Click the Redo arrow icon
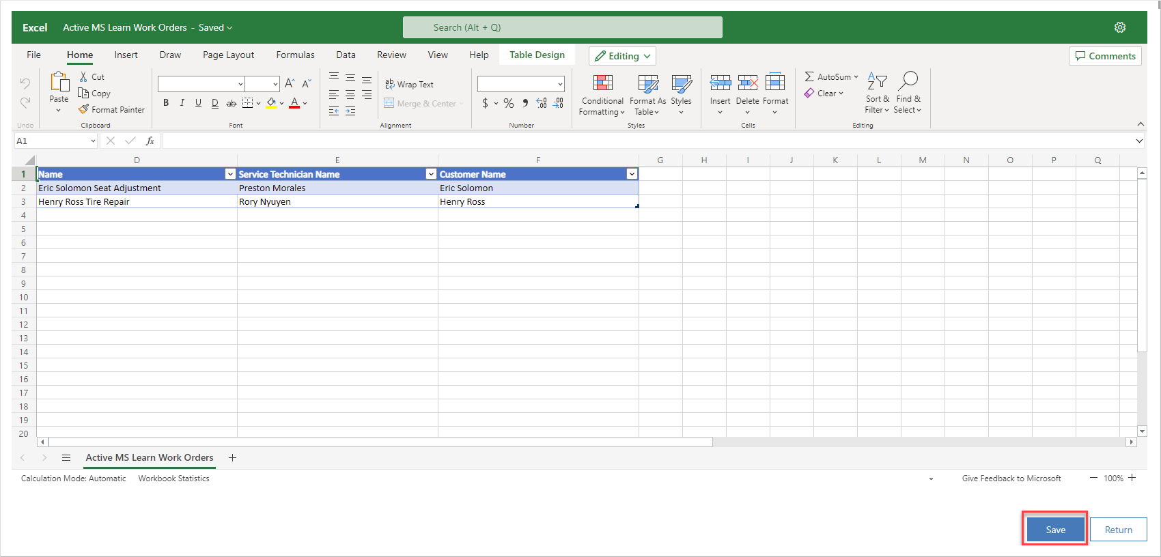The width and height of the screenshot is (1161, 557). [25, 102]
